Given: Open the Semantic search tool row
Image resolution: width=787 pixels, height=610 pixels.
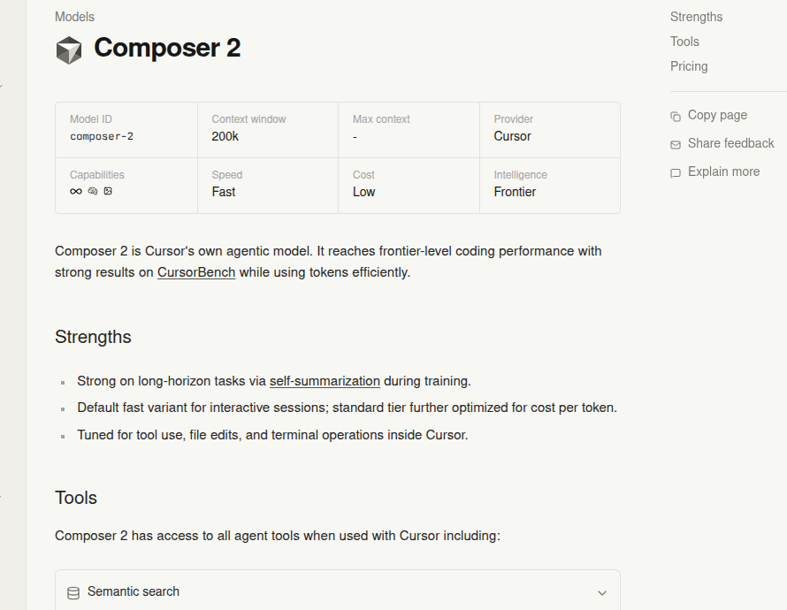Looking at the screenshot, I should [336, 592].
